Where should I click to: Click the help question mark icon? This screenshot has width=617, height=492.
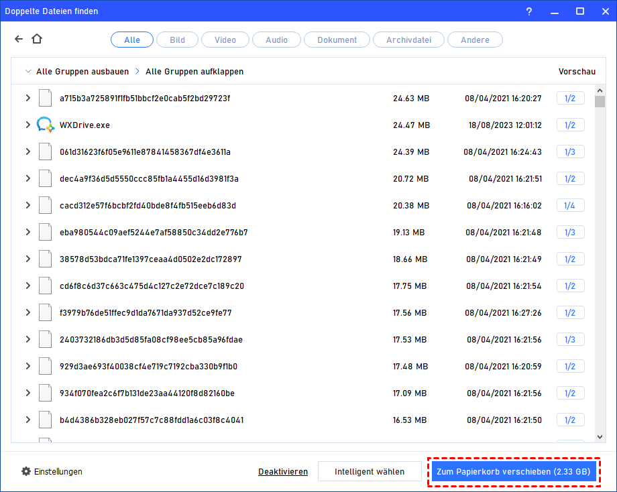pyautogui.click(x=530, y=11)
